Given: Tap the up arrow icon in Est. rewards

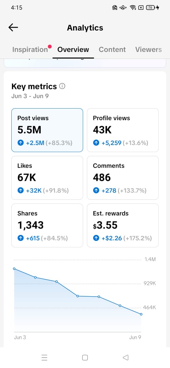Looking at the screenshot, I should point(96,238).
